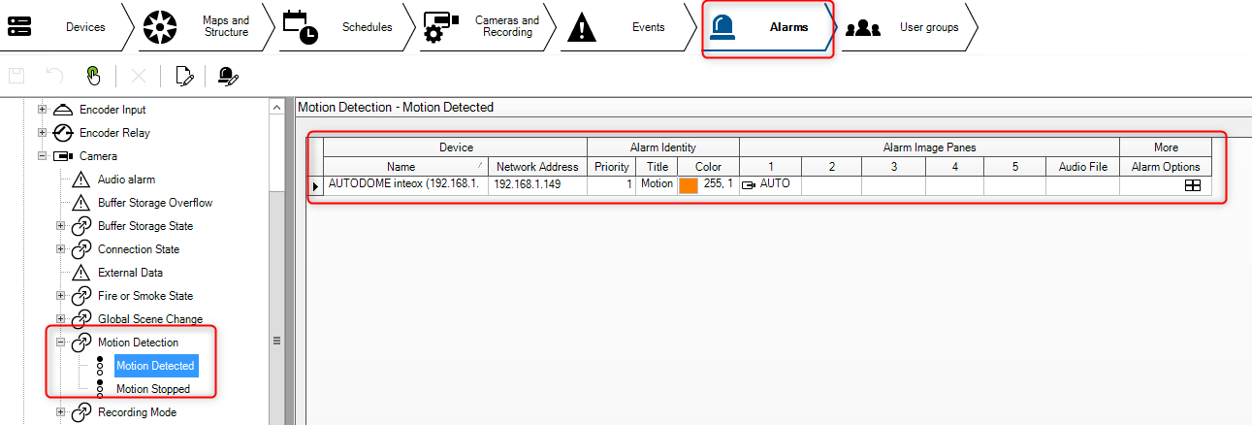
Task: Click the AUTODOME inteox name cell
Action: 405,185
